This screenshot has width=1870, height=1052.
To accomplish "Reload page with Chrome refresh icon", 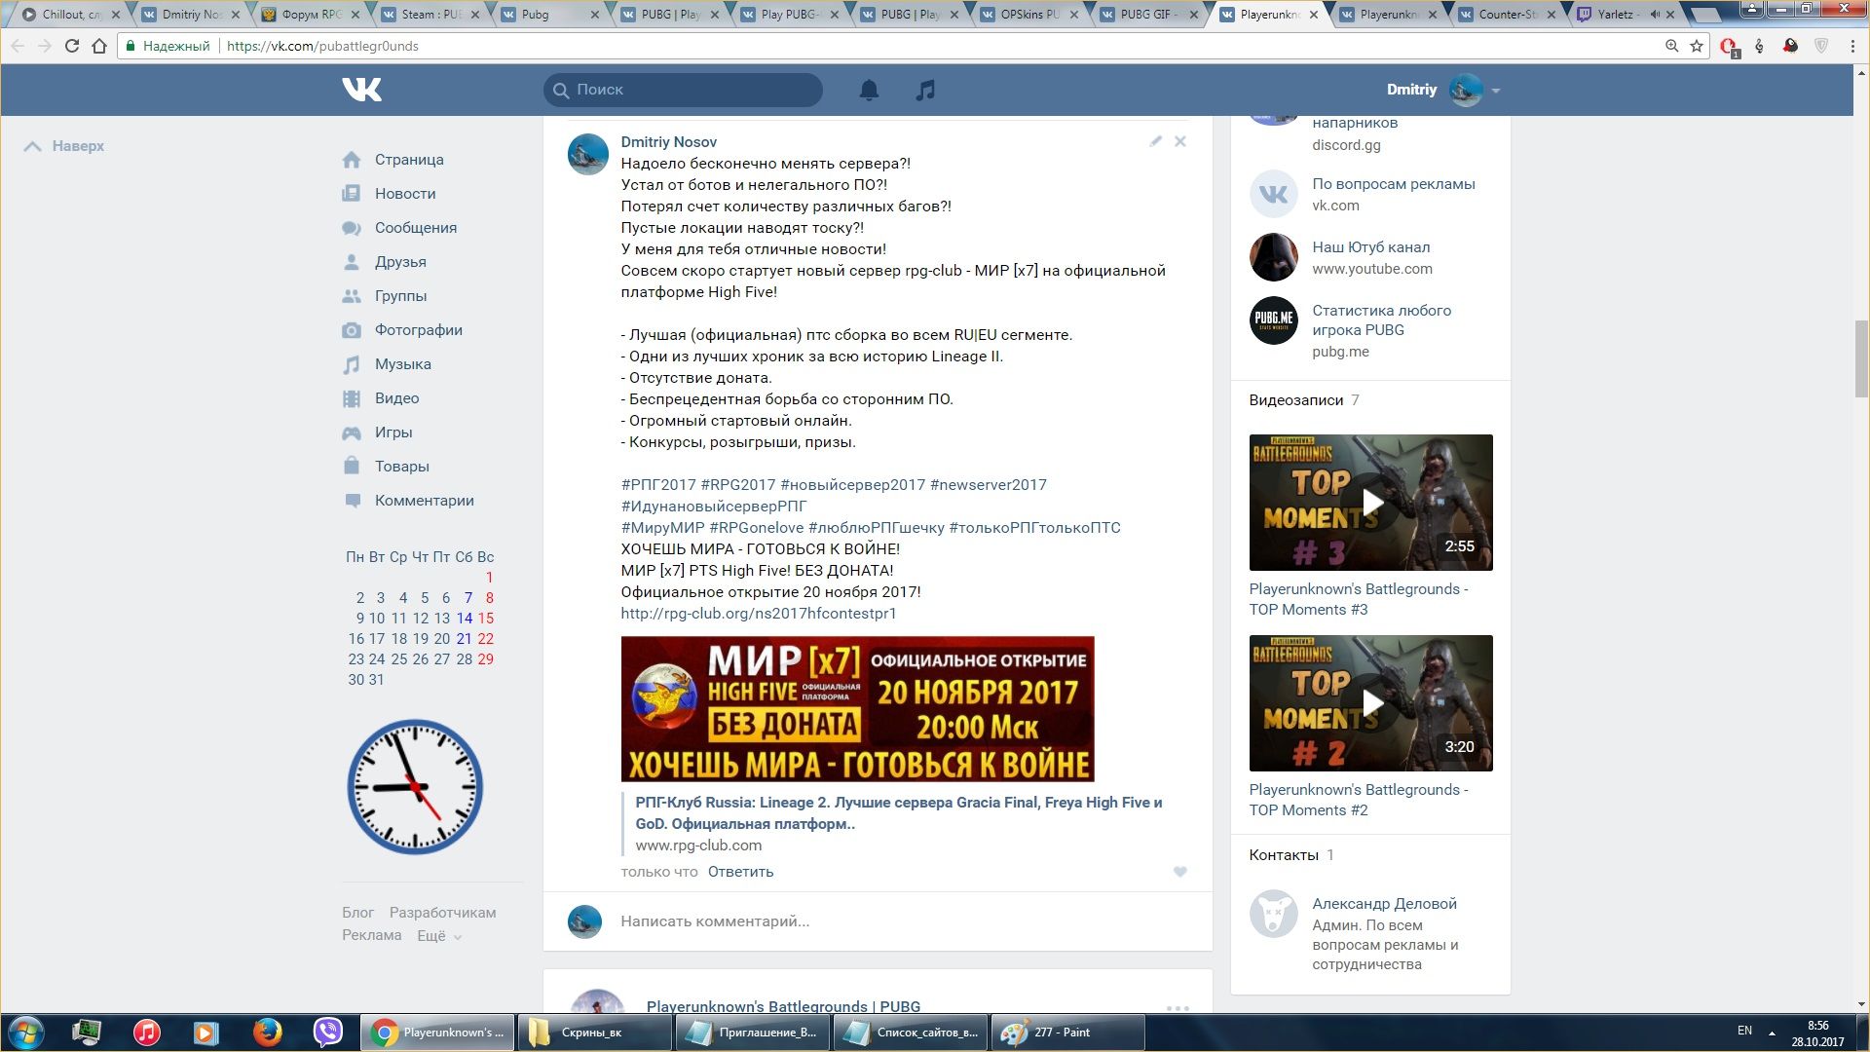I will (x=71, y=46).
